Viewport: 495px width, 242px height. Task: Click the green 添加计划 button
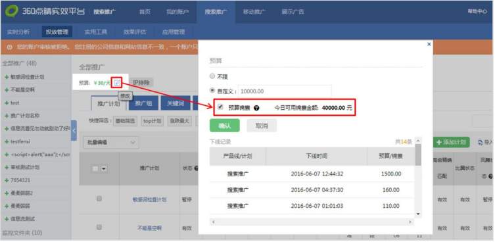[x=452, y=142]
